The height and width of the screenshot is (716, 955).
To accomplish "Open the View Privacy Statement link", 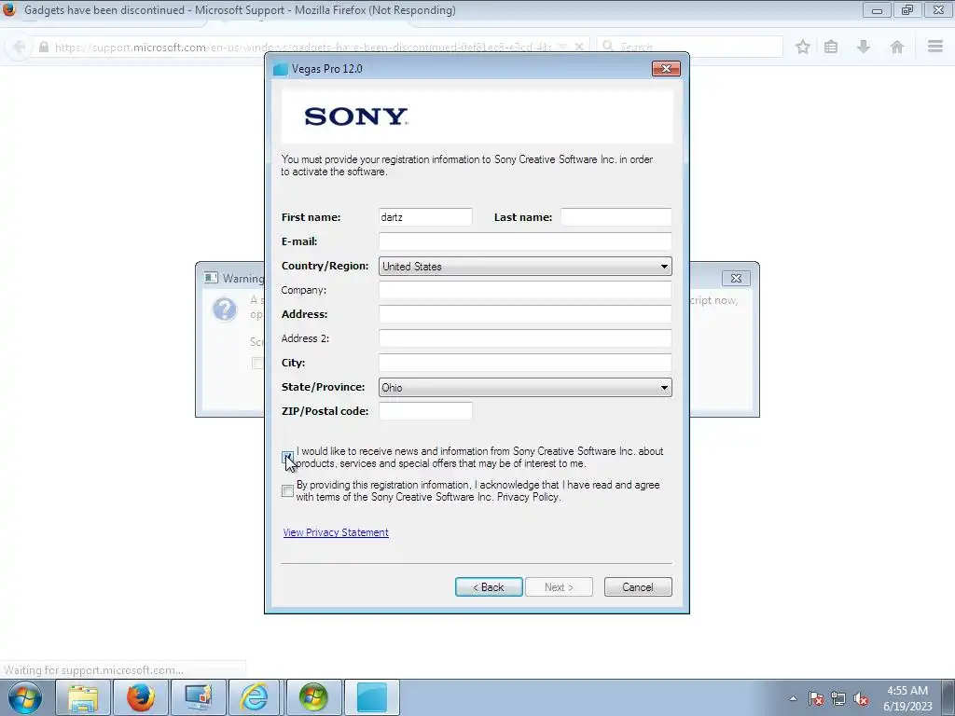I will [x=336, y=532].
